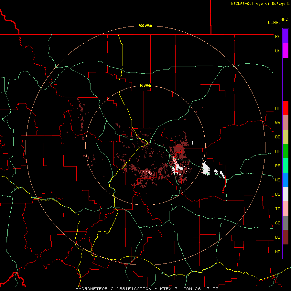Screen dimensions: 291x291
Task: Click the GC legend label
Action: point(277,223)
